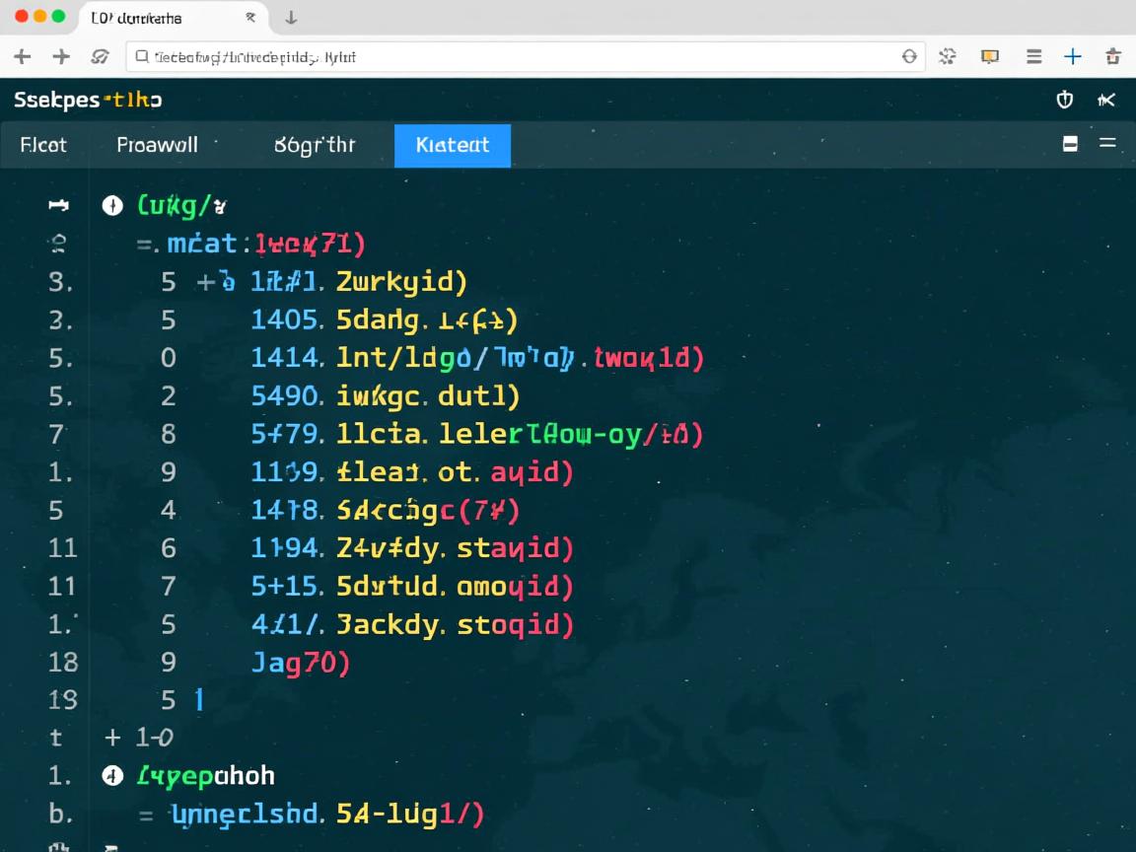The height and width of the screenshot is (852, 1136).
Task: Click the red 'twoқ1d)' text link
Action: point(648,358)
